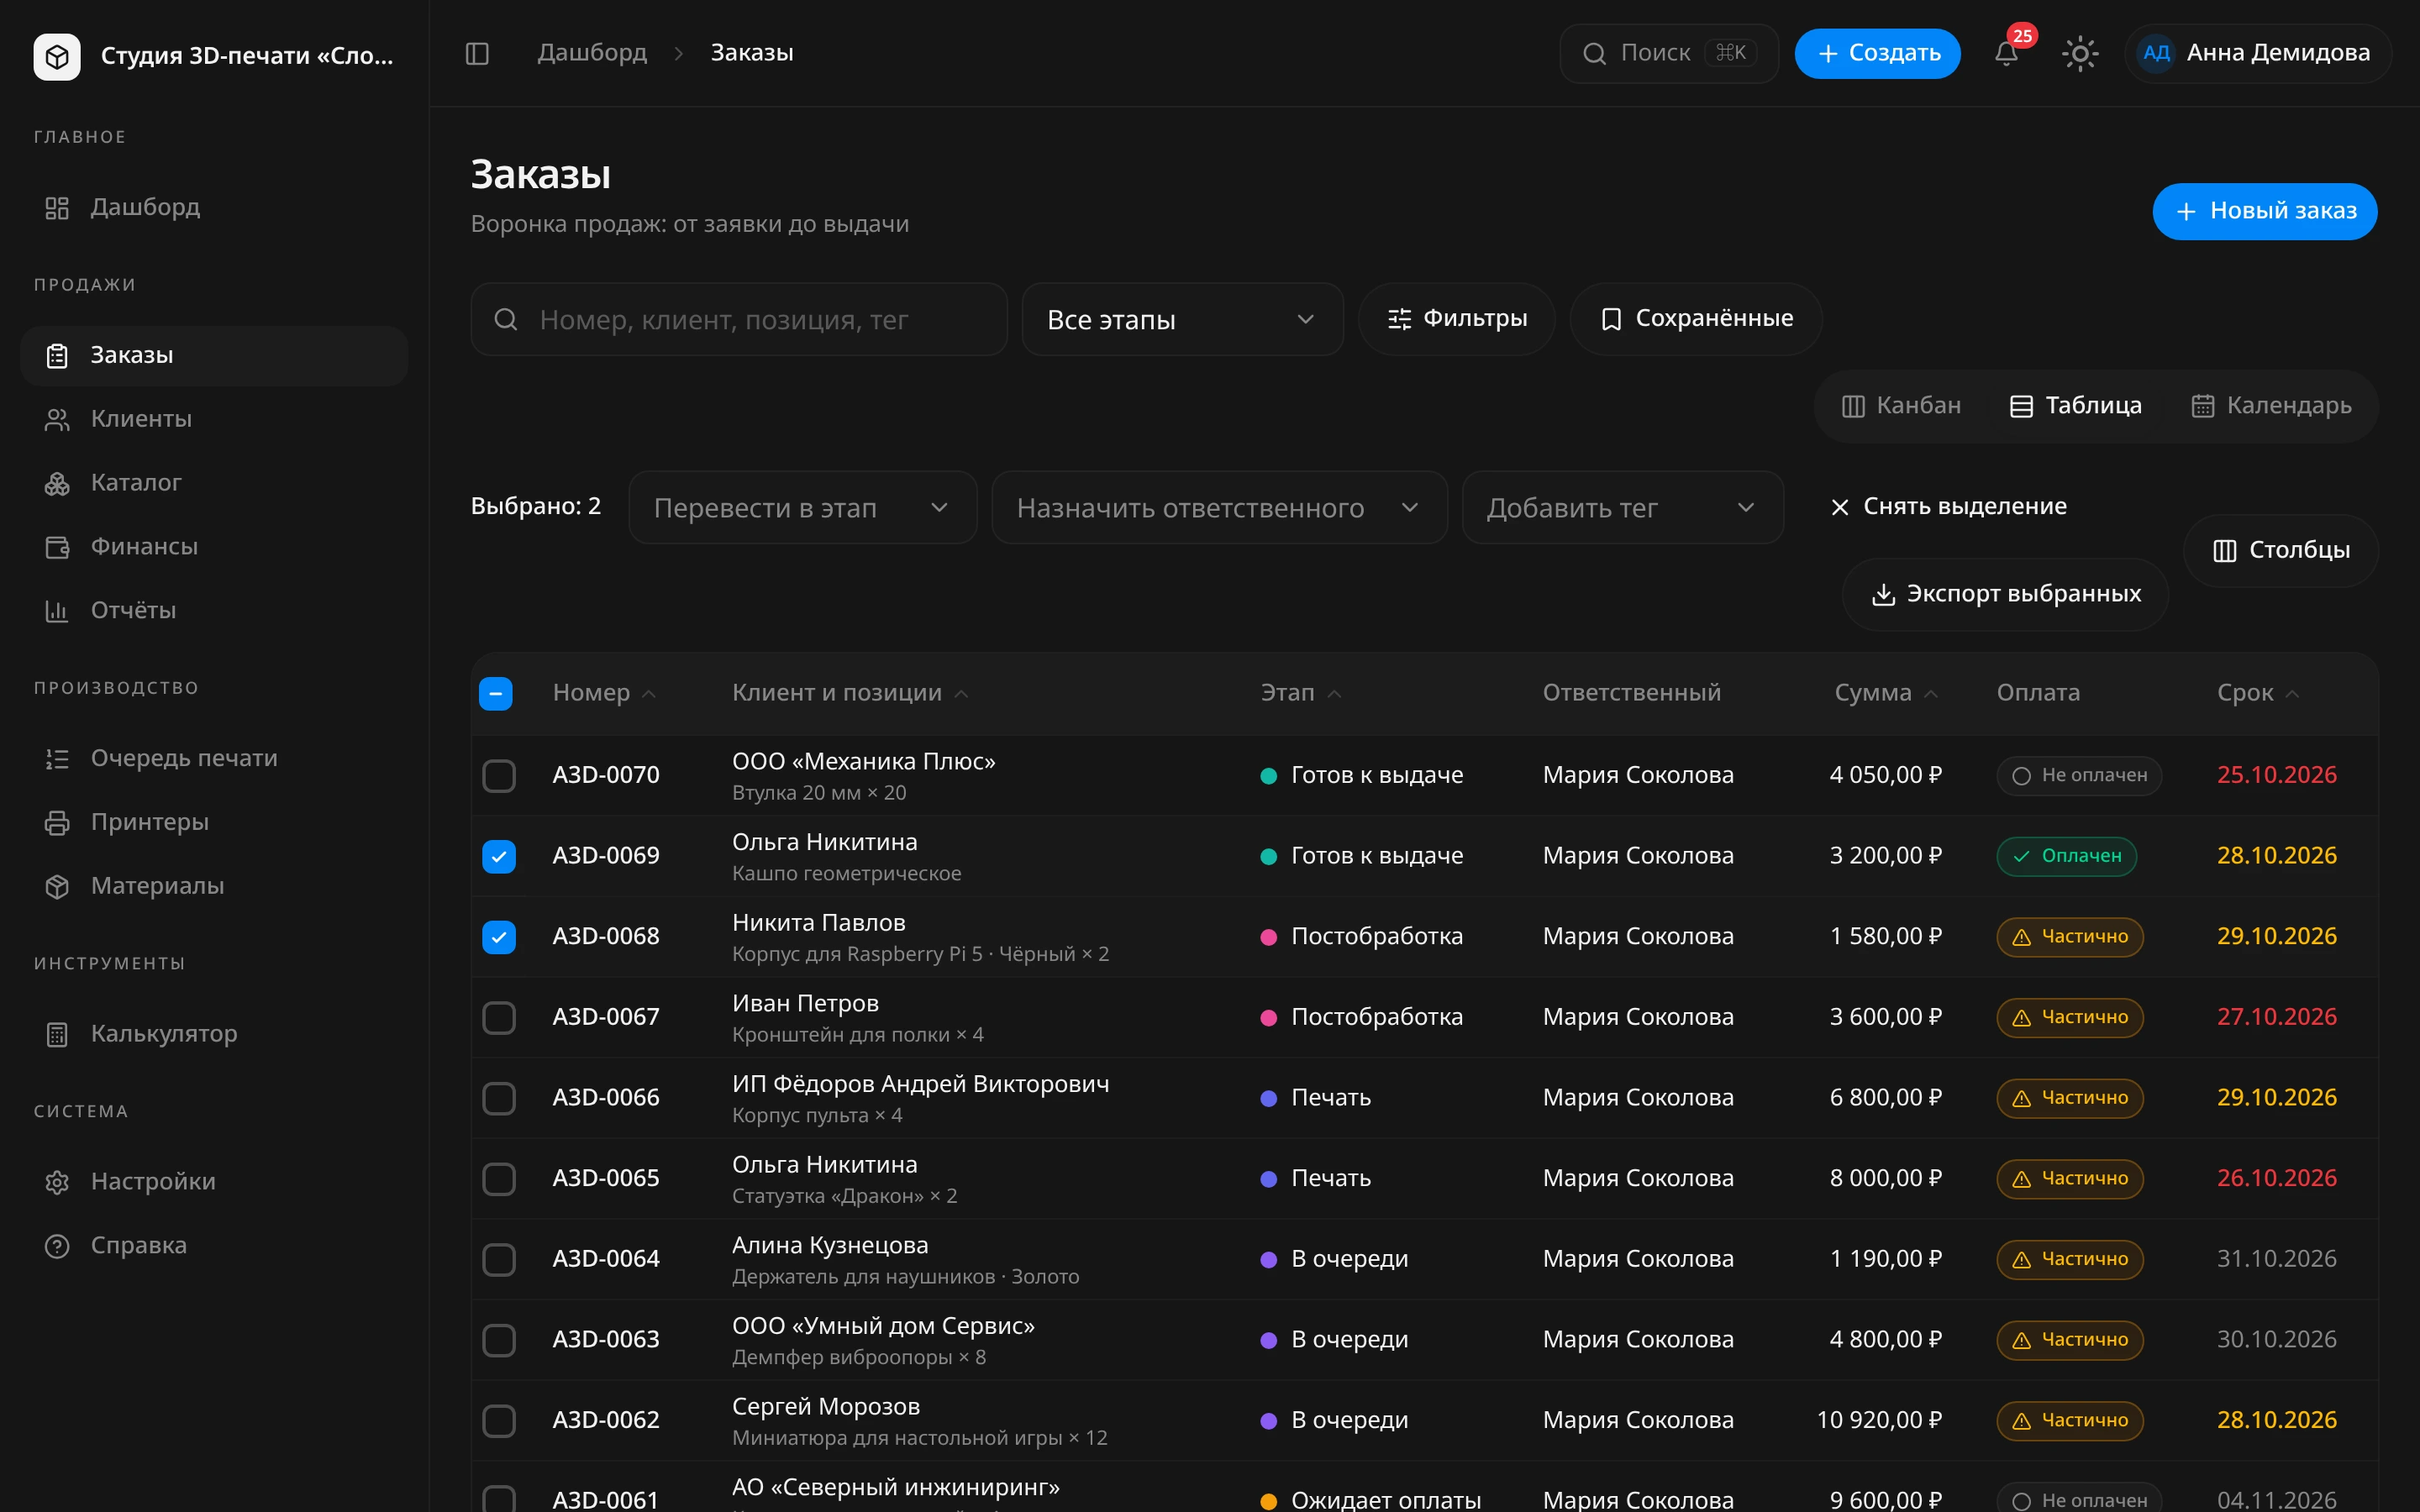Click the Клиенты people icon
Screen dimensions: 2420x1512
57,420
